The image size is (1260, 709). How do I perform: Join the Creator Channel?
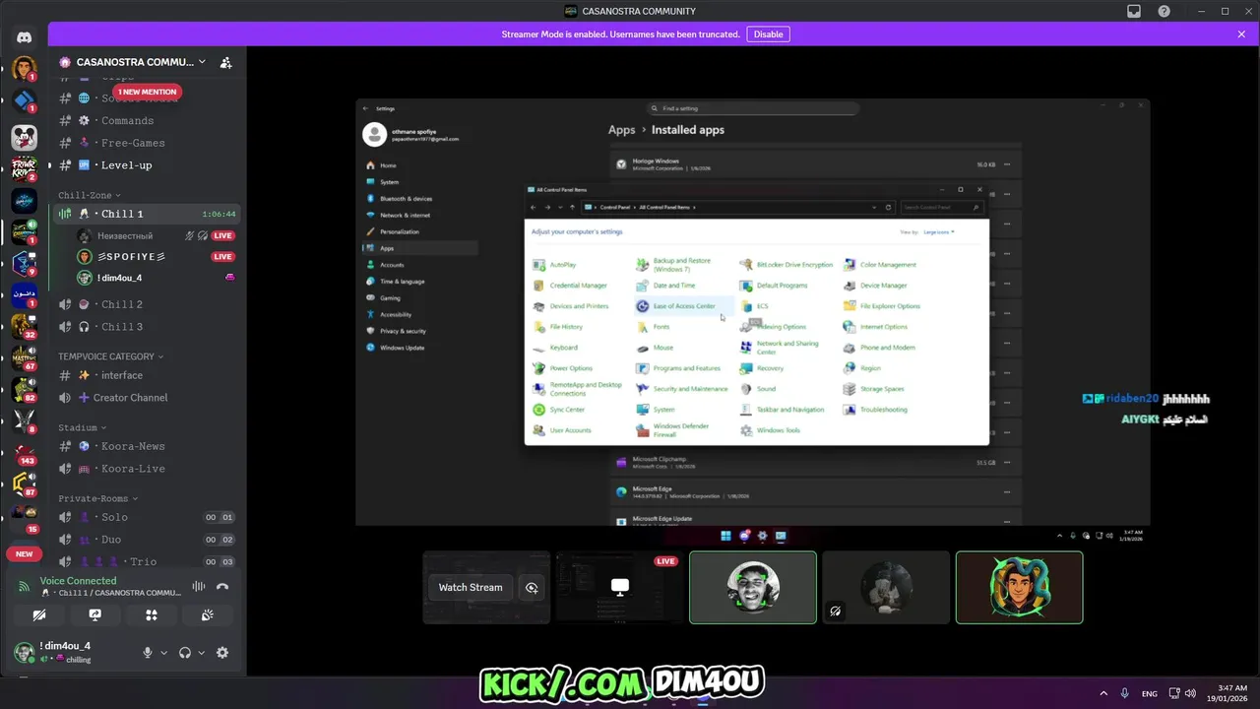point(145,398)
